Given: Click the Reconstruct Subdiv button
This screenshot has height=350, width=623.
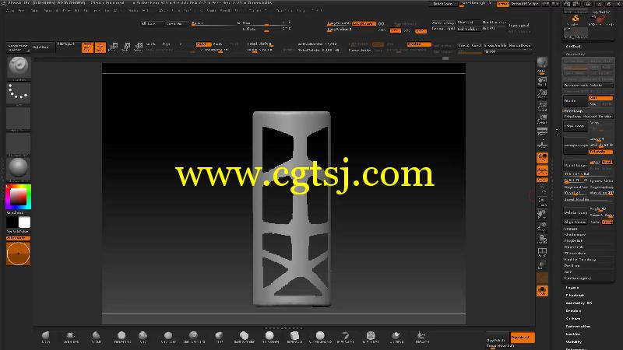Looking at the screenshot, I should 588,86.
